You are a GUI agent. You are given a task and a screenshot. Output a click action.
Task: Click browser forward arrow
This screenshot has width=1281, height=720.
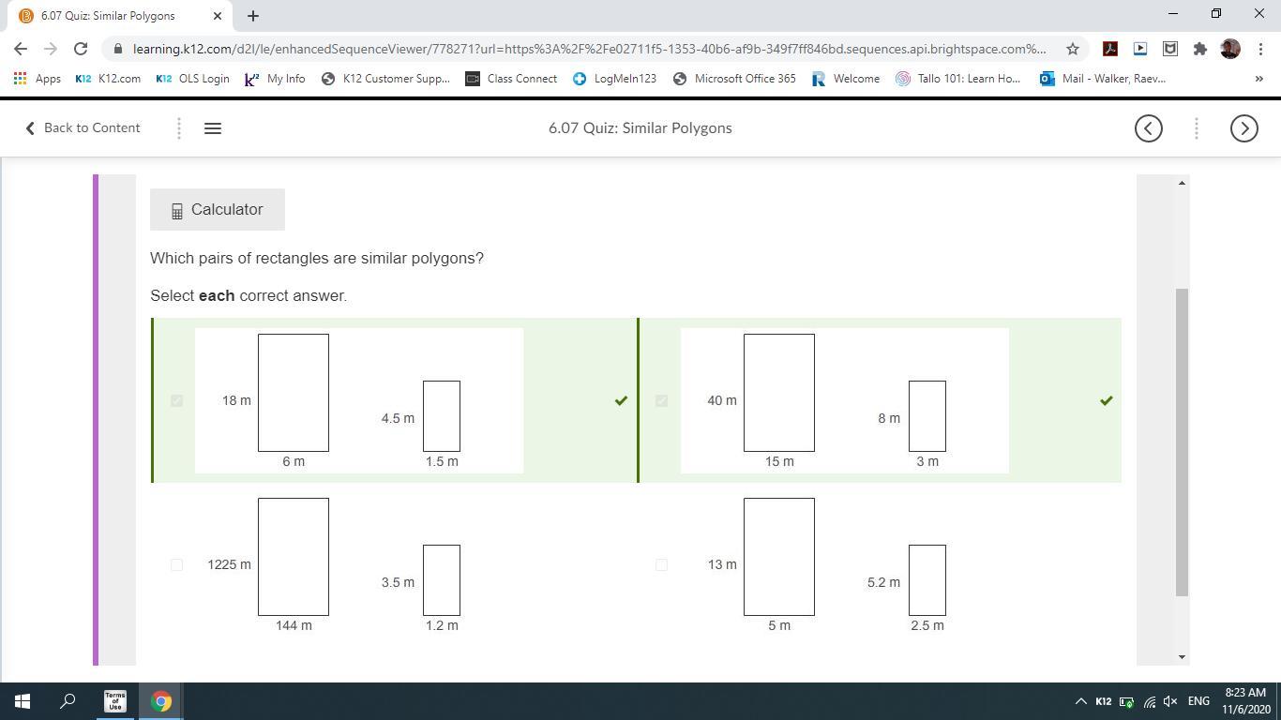pyautogui.click(x=51, y=49)
